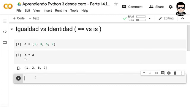This screenshot has width=190, height=107.
Task: Open the Comment panel
Action: (132, 7)
